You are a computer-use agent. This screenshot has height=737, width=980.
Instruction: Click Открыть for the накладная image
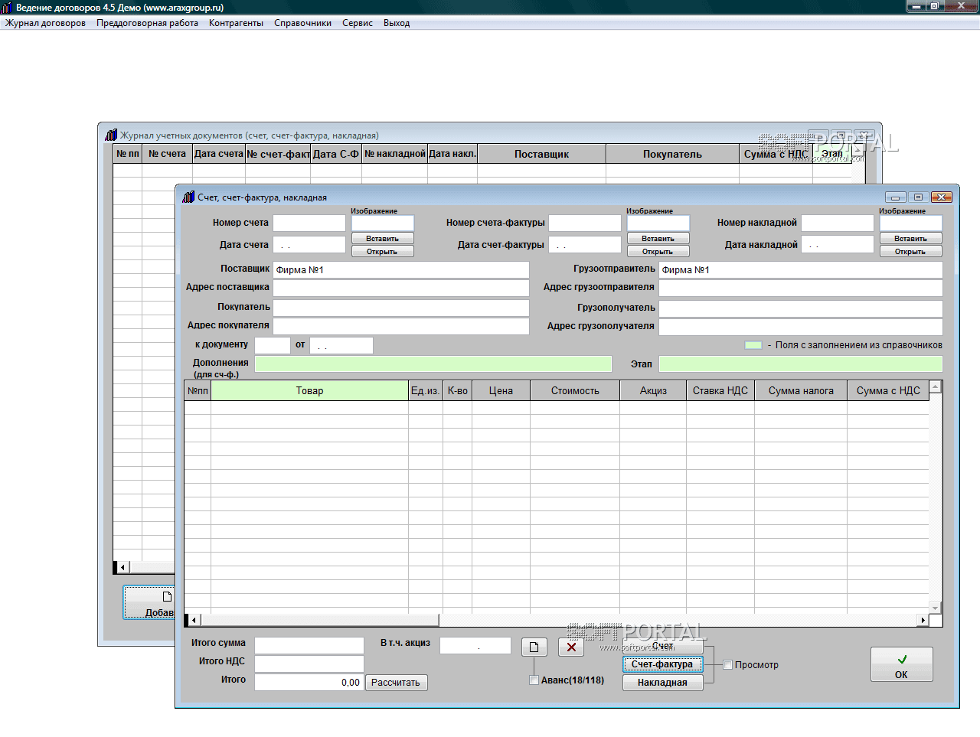click(911, 252)
